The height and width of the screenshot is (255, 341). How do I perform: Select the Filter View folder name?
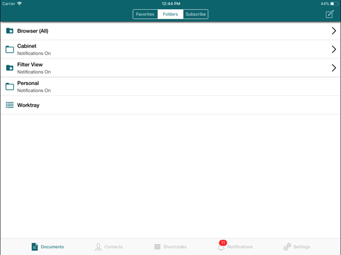point(30,65)
